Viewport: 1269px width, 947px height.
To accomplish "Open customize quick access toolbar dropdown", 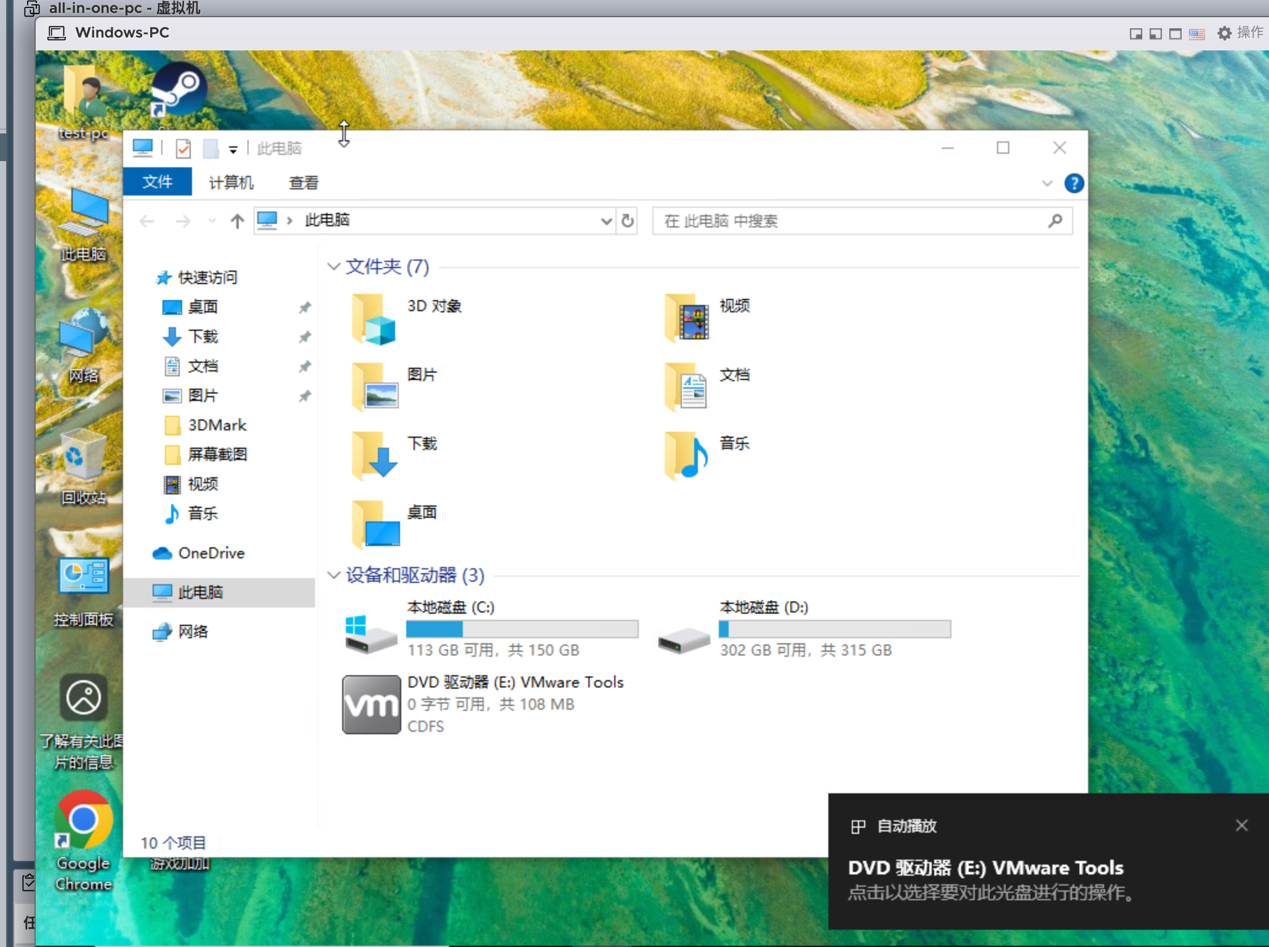I will [233, 149].
